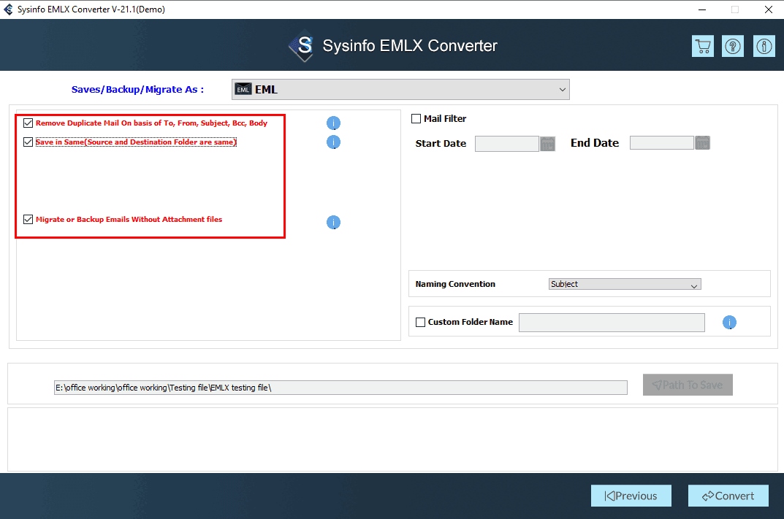Close the EMLX Converter window
Viewport: 784px width, 519px height.
pos(769,9)
